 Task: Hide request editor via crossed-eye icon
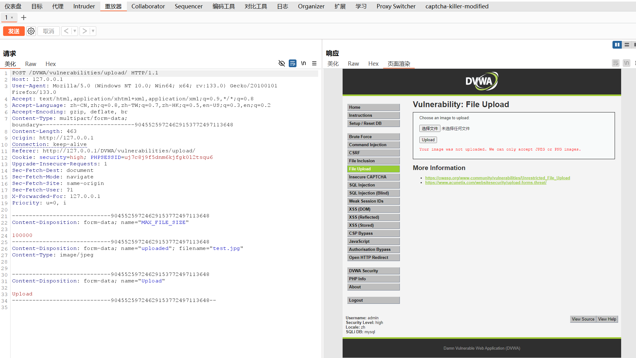pos(282,63)
